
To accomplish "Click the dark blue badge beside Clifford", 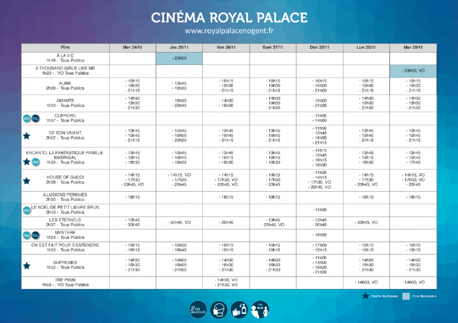I will coord(35,118).
